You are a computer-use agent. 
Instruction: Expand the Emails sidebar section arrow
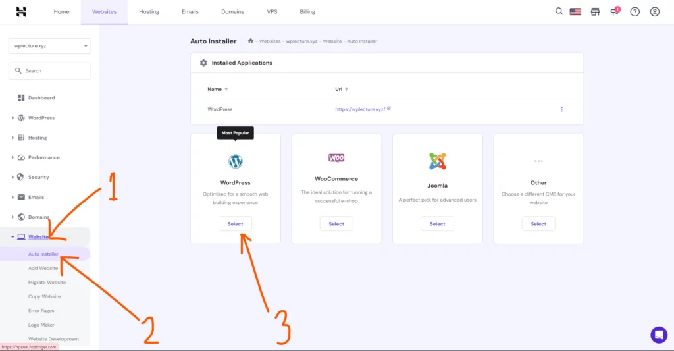point(13,197)
